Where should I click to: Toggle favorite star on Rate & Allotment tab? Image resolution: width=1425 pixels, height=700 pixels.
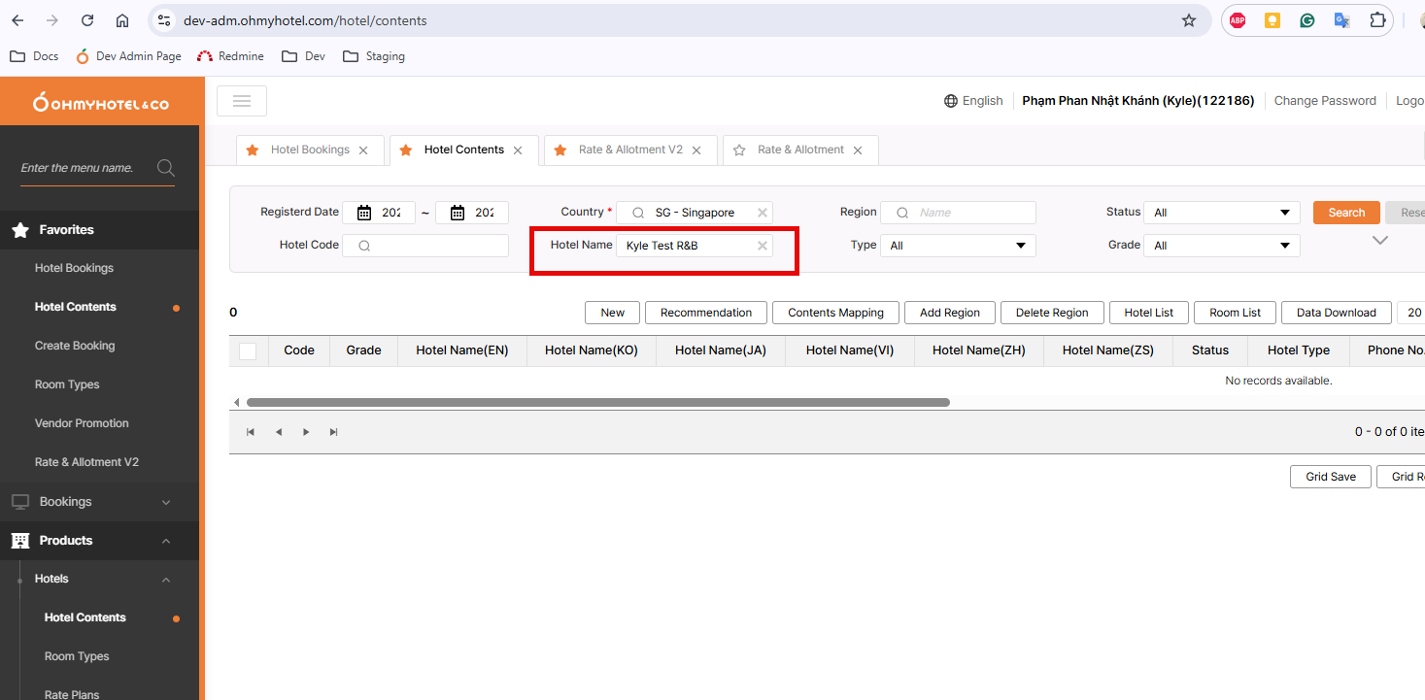(739, 150)
